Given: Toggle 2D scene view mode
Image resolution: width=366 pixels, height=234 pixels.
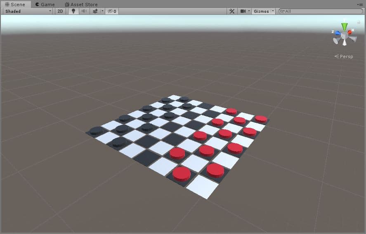Looking at the screenshot, I should [x=60, y=11].
